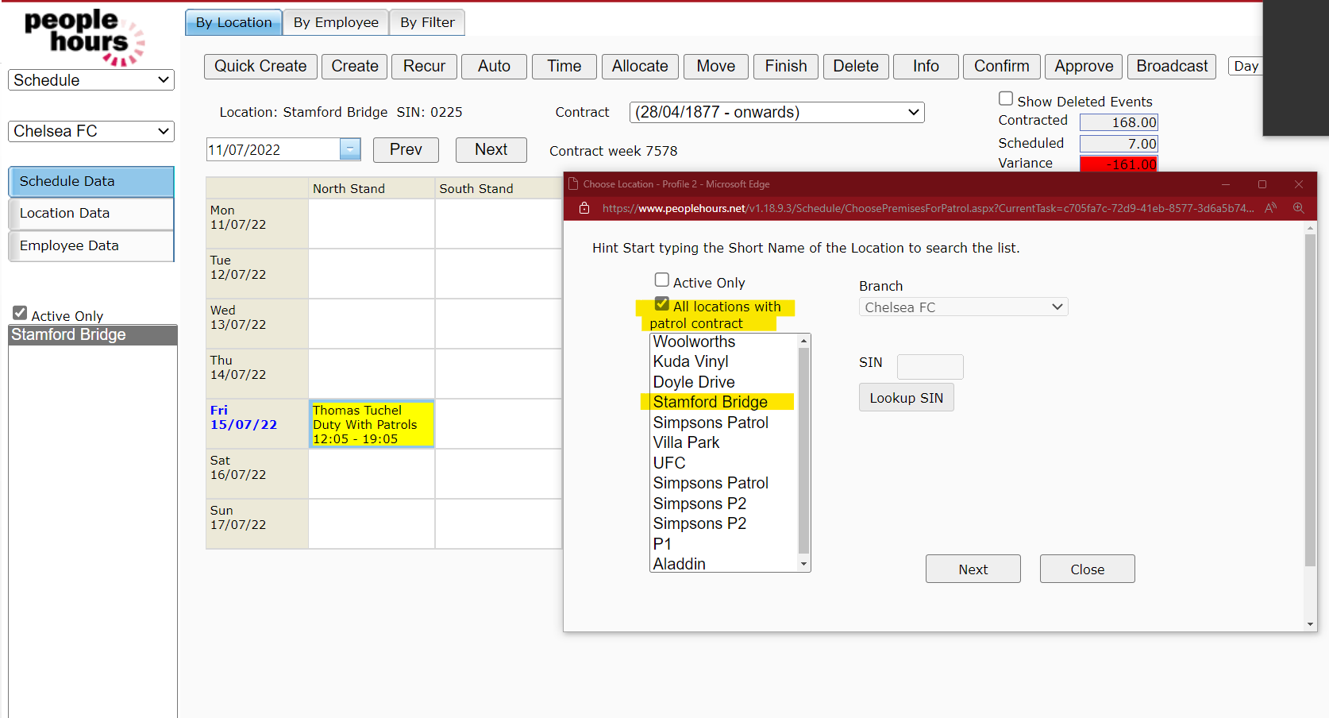Select the Recur scheduling action
The width and height of the screenshot is (1329, 718).
click(x=424, y=67)
